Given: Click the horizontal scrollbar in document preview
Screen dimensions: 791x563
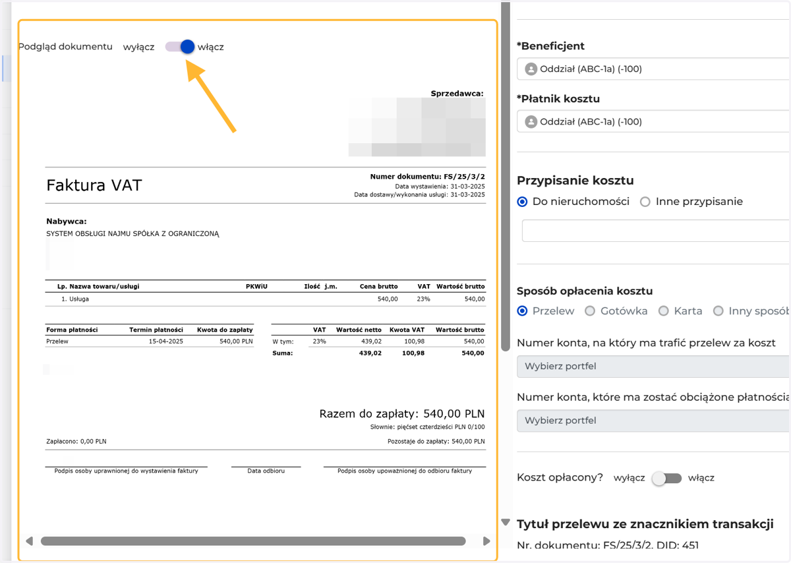Looking at the screenshot, I should 253,541.
